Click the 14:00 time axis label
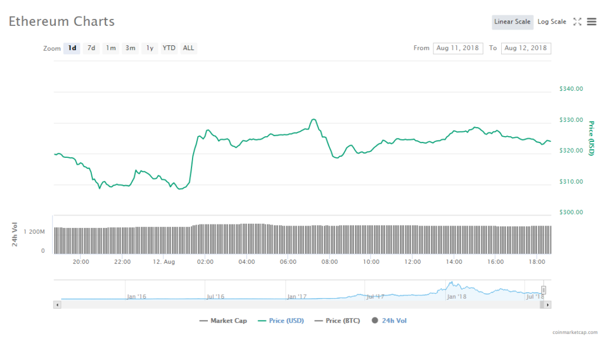This screenshot has height=344, width=603. tap(454, 262)
